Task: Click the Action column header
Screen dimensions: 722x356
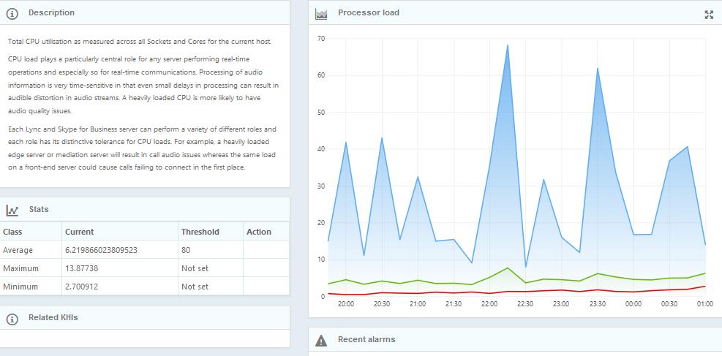Action: [259, 232]
